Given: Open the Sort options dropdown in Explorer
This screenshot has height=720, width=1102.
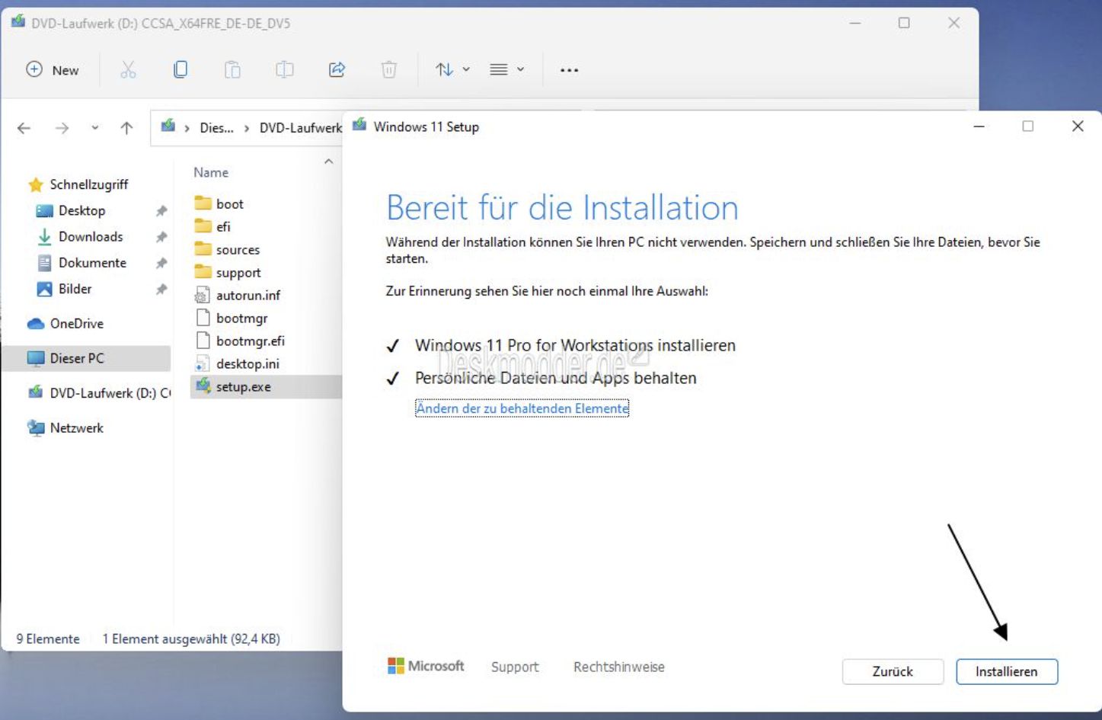Looking at the screenshot, I should tap(452, 69).
